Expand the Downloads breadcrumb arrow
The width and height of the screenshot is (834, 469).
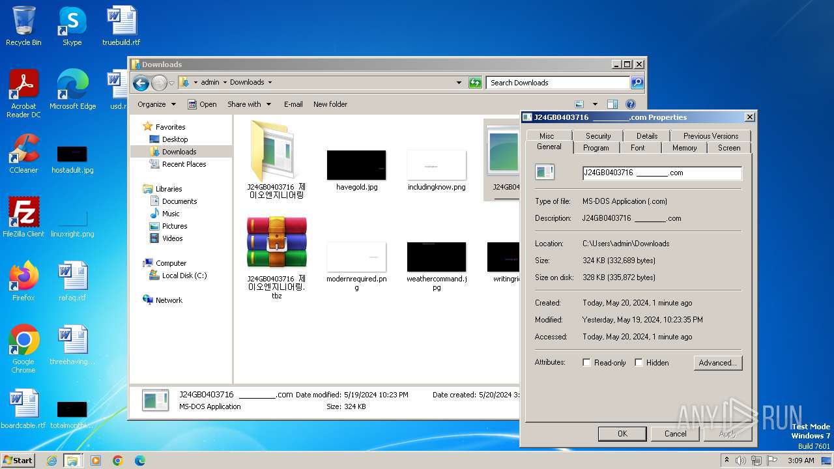coord(270,83)
